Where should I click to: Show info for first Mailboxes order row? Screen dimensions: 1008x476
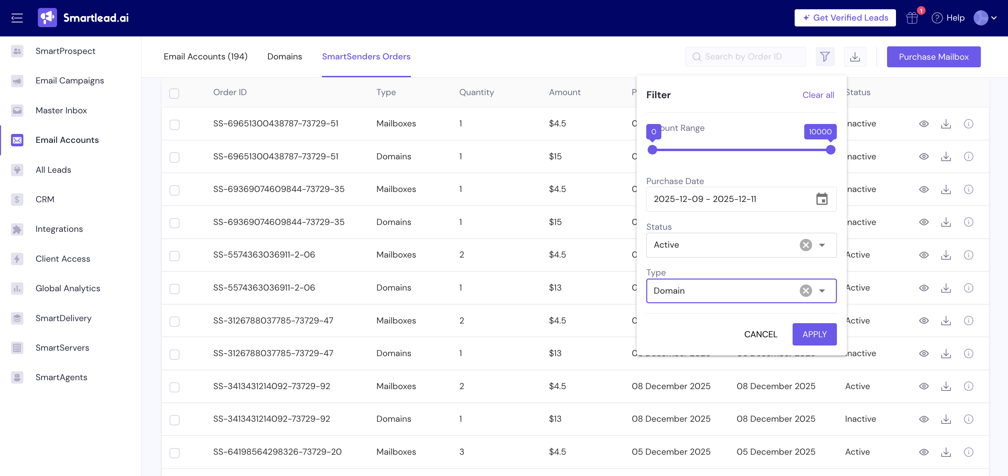968,124
